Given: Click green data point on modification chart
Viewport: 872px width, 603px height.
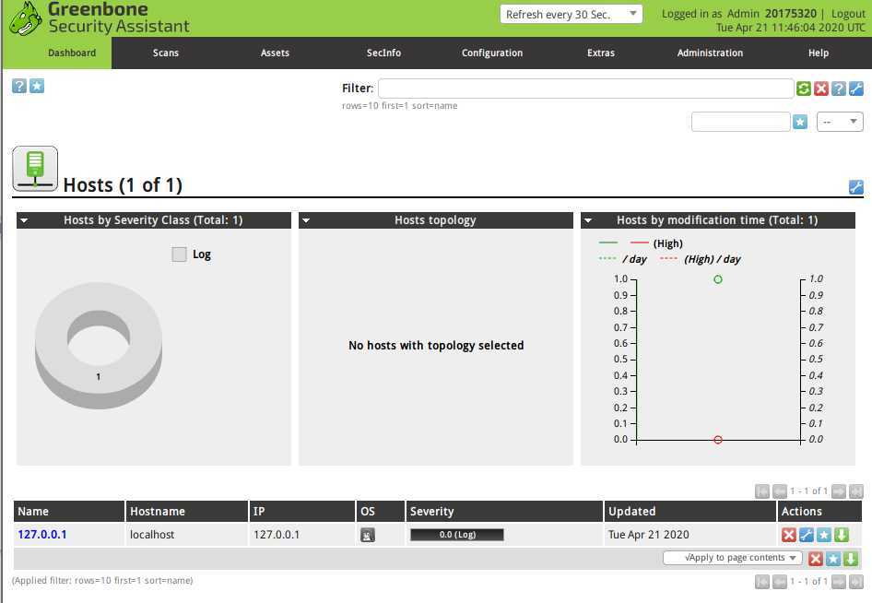Looking at the screenshot, I should pos(718,279).
